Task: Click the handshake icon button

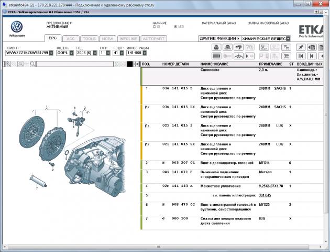Action: [x=238, y=47]
